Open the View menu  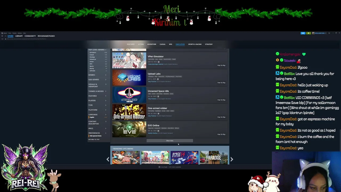click(x=10, y=33)
